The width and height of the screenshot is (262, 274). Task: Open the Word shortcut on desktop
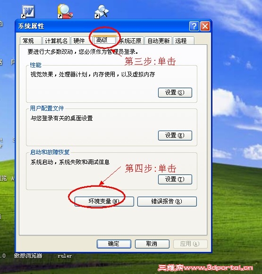pyautogui.click(x=28, y=11)
